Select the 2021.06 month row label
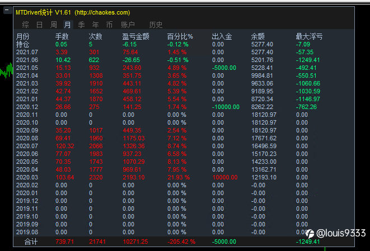370x251 pixels. (27, 60)
